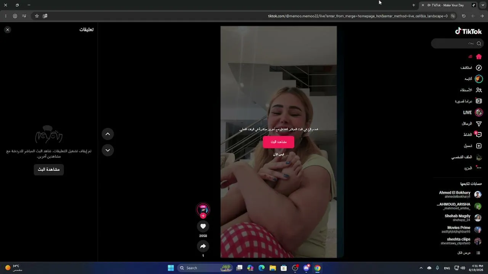Click Ahmed El Bokhary's avatar thumbnail
Screen dimensions: 488x274
[478, 194]
